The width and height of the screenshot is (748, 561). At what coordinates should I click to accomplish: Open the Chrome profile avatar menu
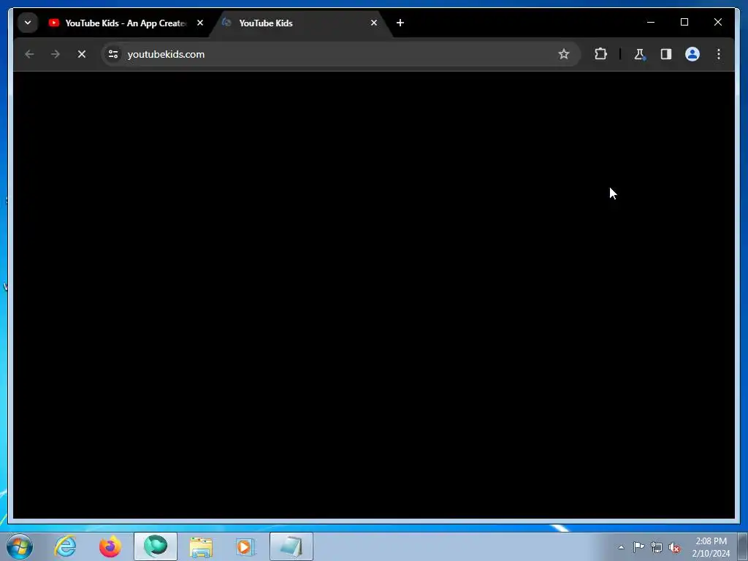(692, 54)
